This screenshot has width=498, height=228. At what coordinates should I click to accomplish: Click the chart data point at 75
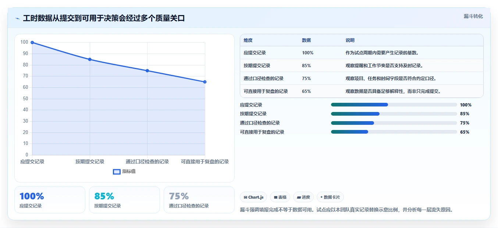tap(147, 70)
